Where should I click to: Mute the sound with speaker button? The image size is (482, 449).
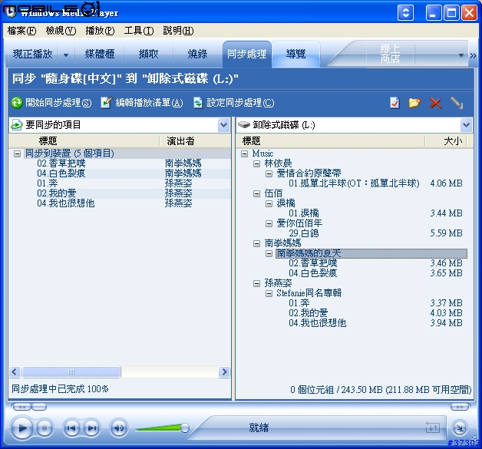pyautogui.click(x=119, y=428)
